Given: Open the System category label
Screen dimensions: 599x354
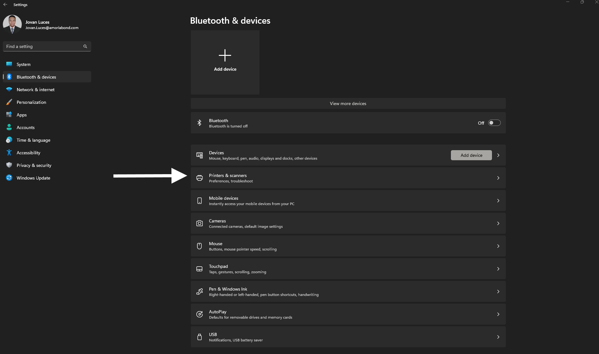Looking at the screenshot, I should [24, 64].
